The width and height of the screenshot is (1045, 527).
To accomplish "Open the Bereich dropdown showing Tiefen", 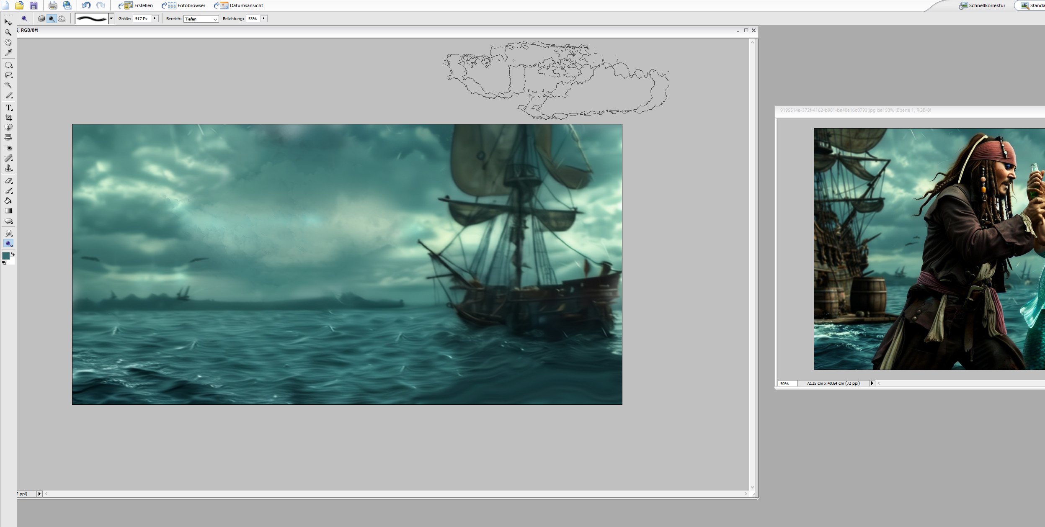I will (x=201, y=19).
